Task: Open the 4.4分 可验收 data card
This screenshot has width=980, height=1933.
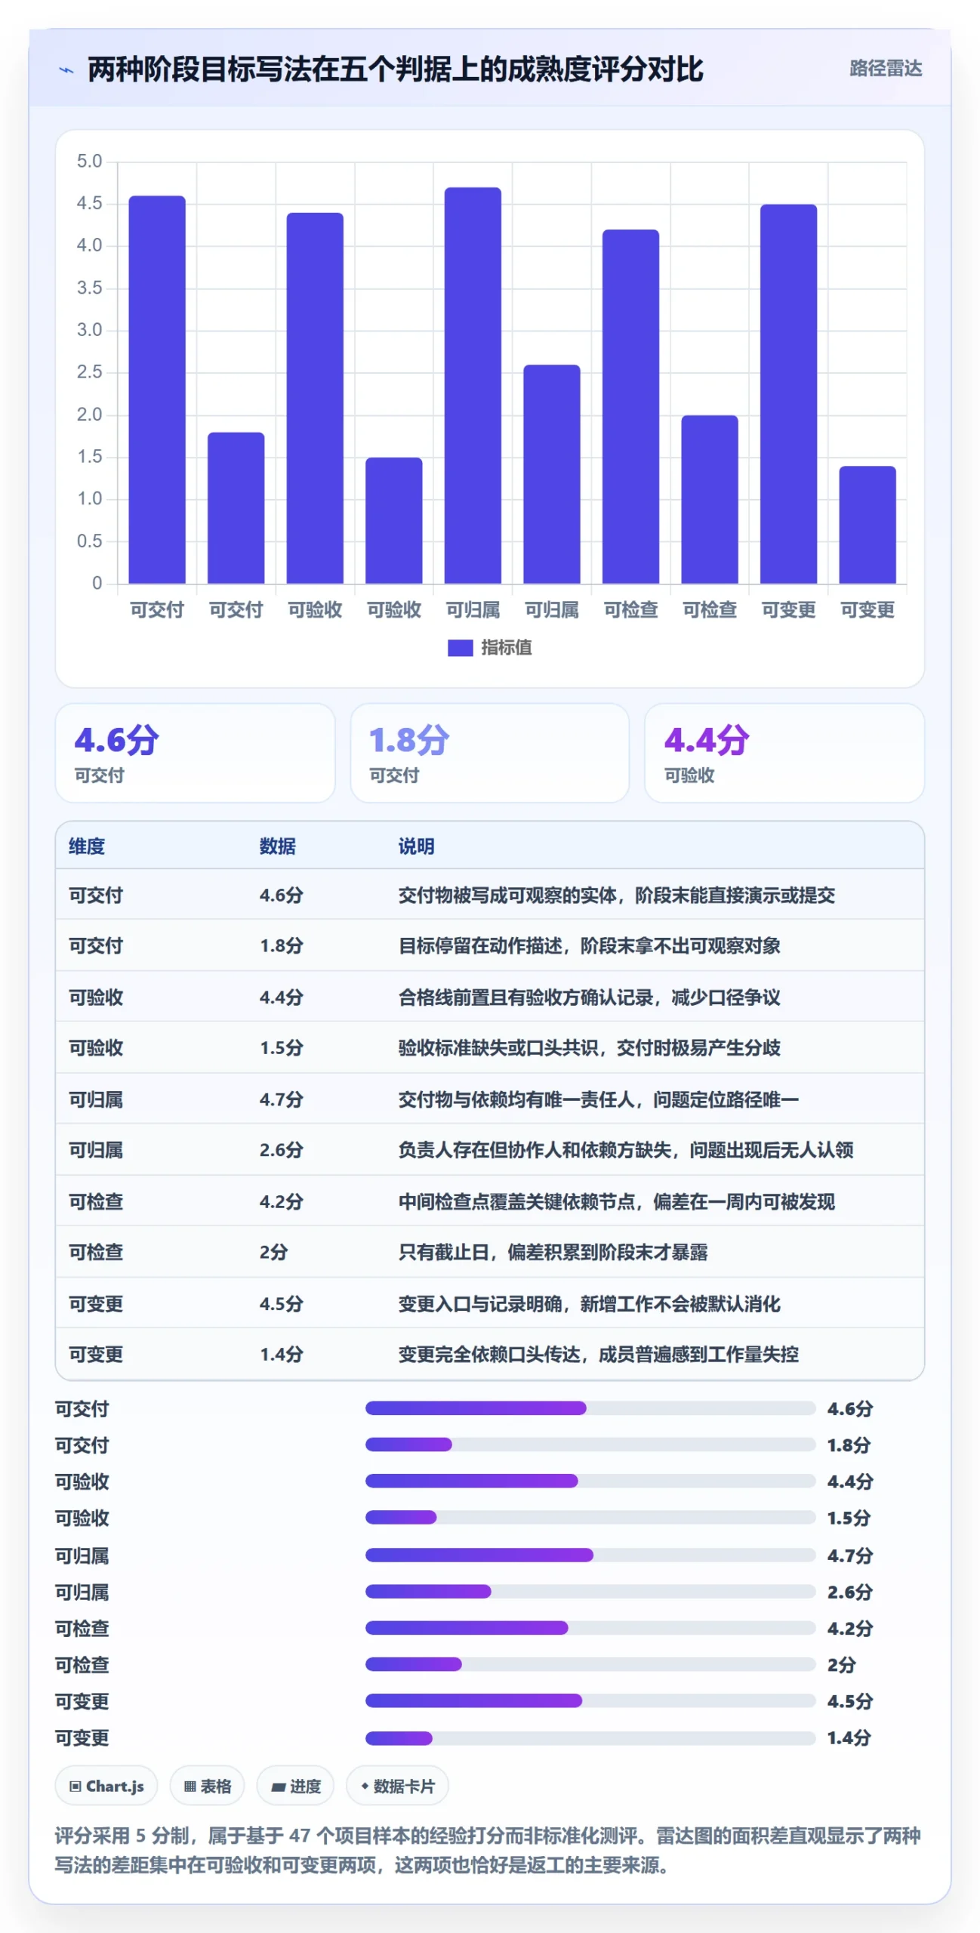Action: pyautogui.click(x=784, y=753)
